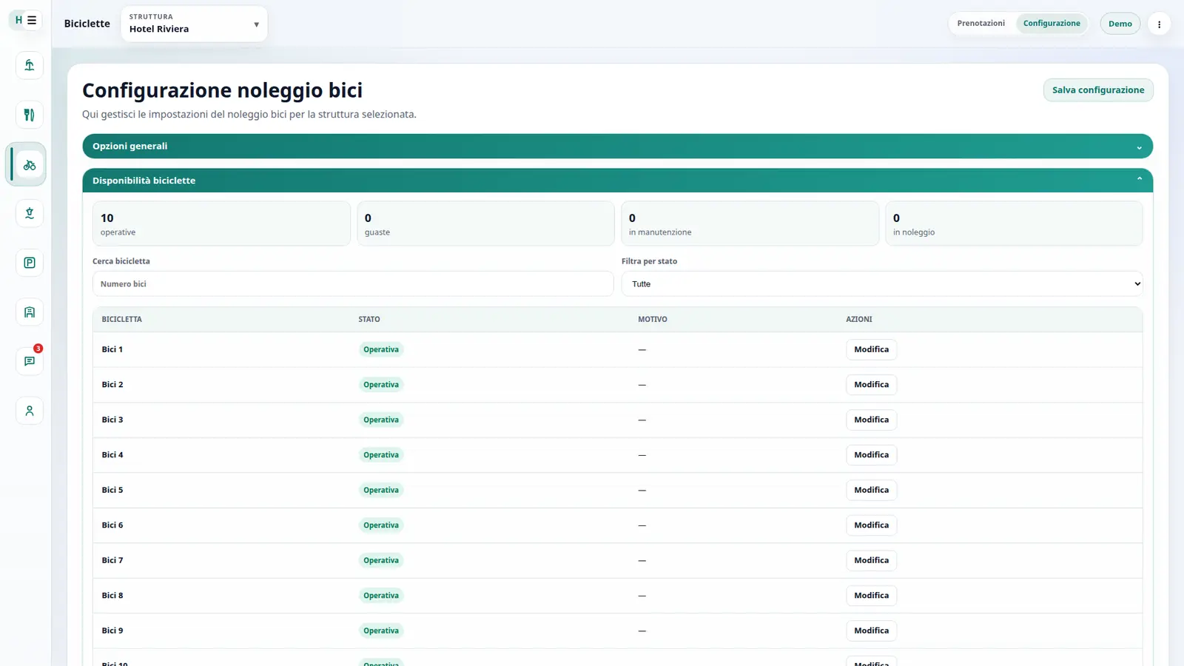1184x666 pixels.
Task: Click Modifica for Bici 8
Action: point(871,596)
